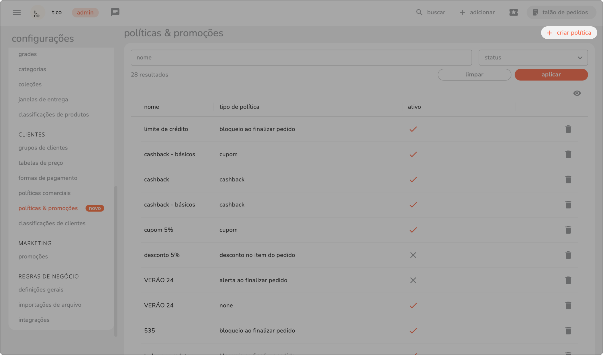Image resolution: width=603 pixels, height=355 pixels.
Task: Open the status dropdown filter
Action: [x=533, y=58]
